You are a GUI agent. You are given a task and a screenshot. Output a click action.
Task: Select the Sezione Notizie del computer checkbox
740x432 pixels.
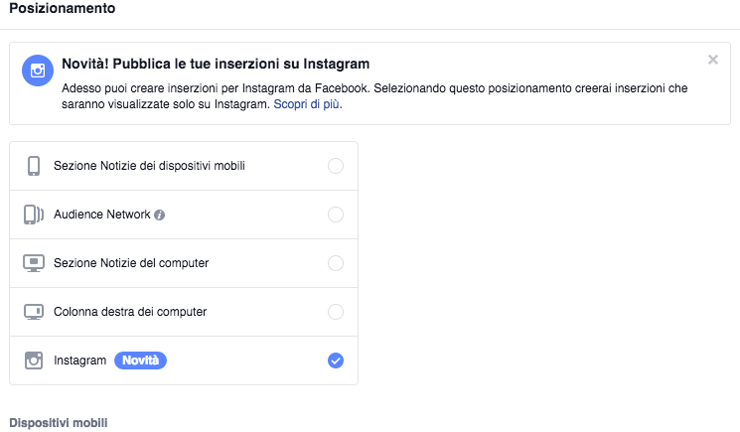pyautogui.click(x=336, y=263)
